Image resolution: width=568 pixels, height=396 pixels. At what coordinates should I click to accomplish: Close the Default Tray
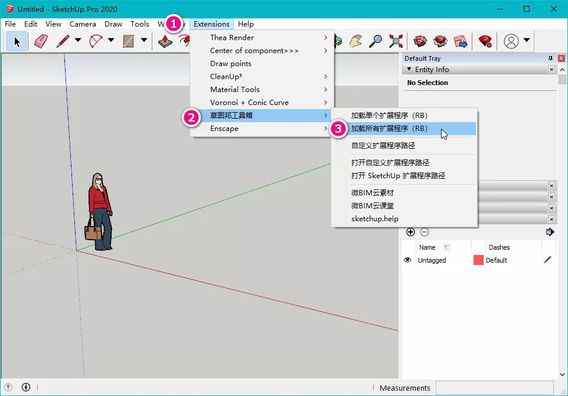(x=561, y=58)
